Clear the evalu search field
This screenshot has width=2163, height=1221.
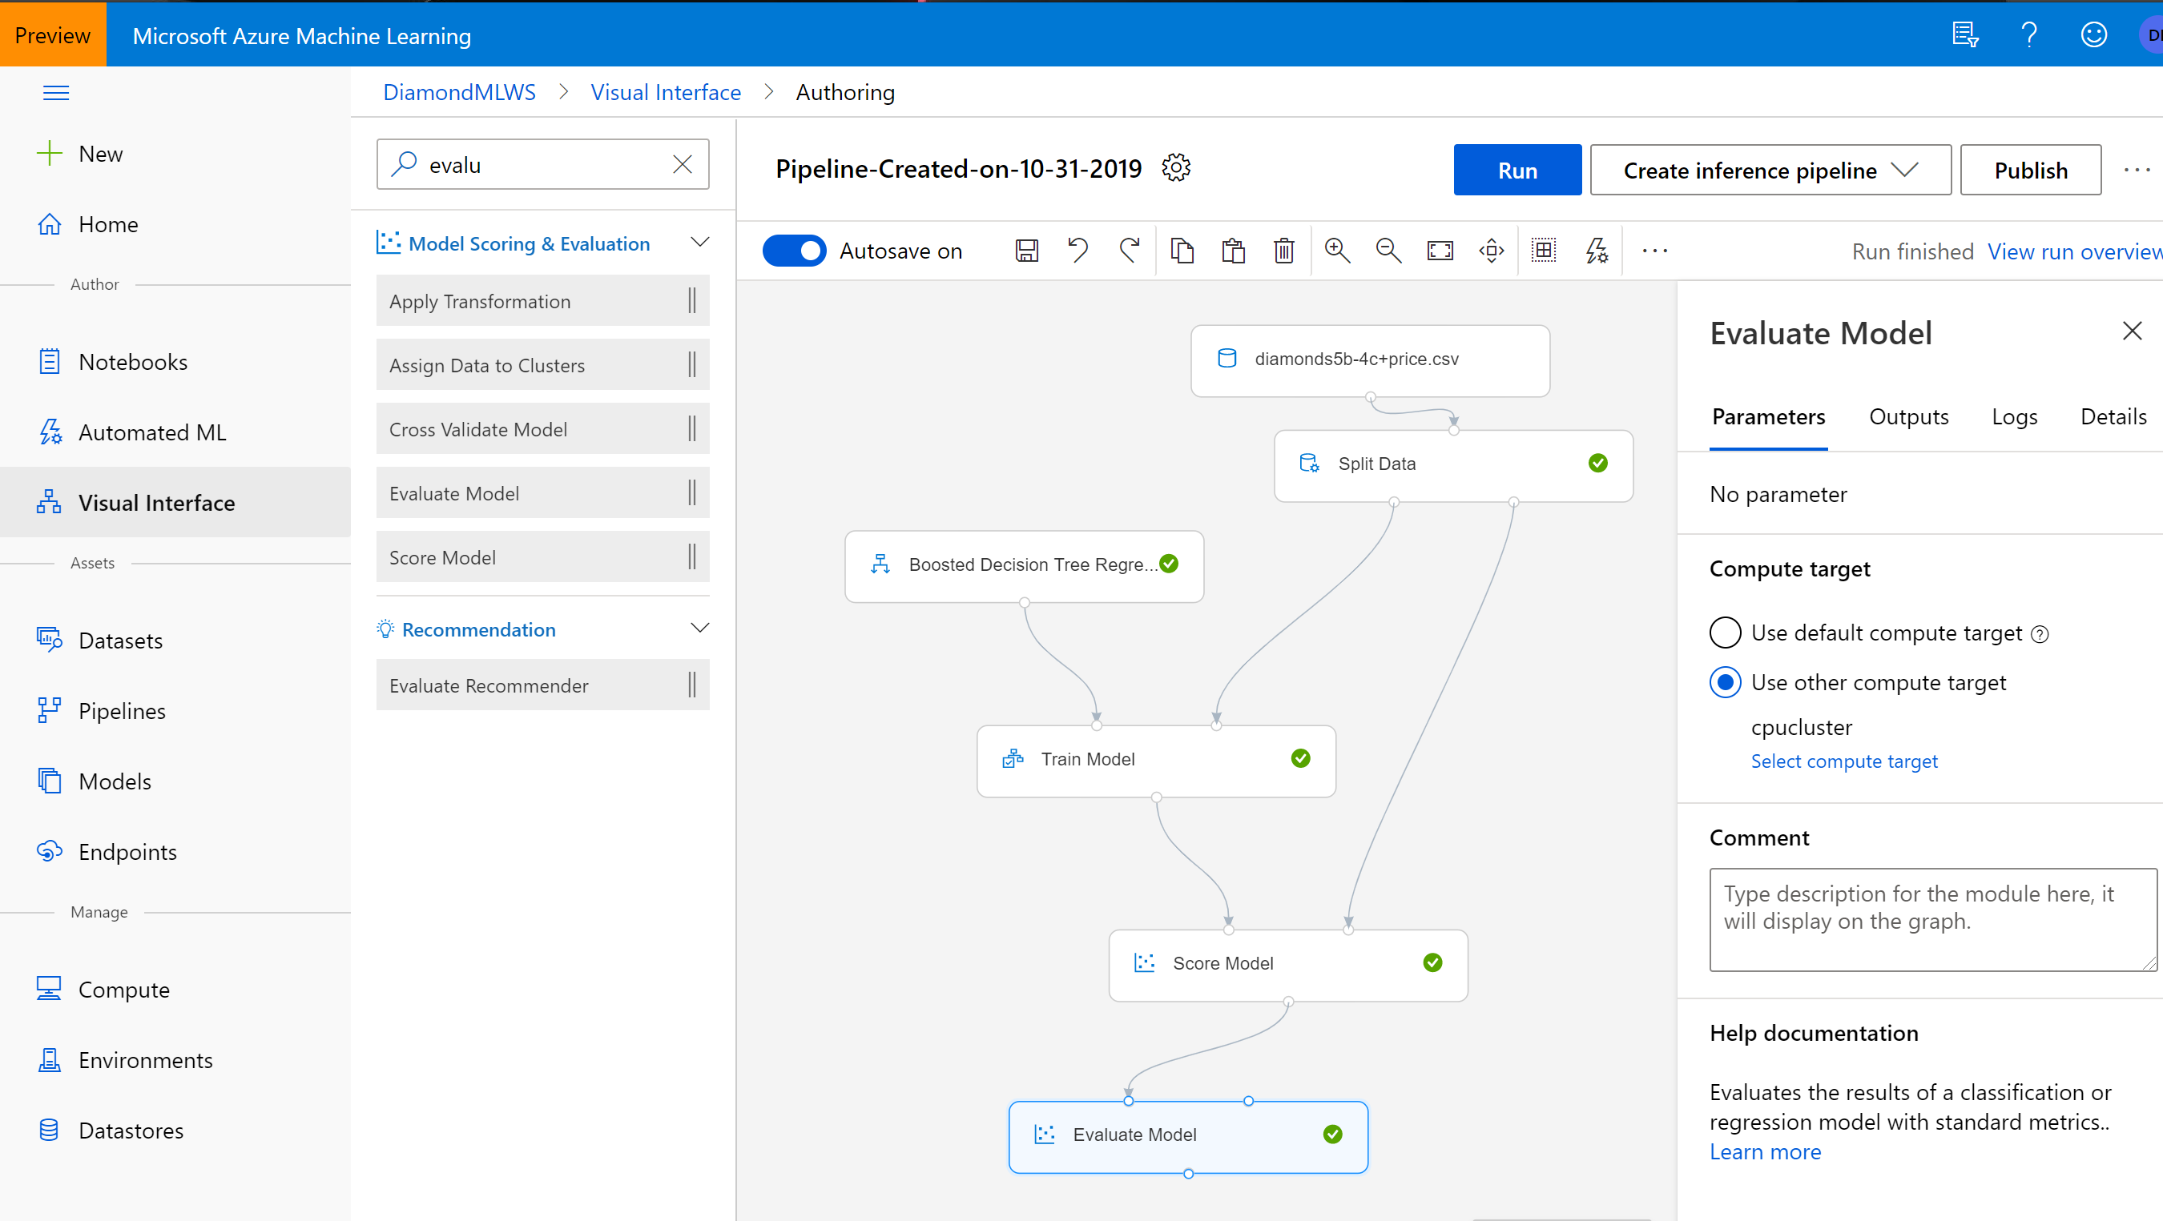[682, 163]
